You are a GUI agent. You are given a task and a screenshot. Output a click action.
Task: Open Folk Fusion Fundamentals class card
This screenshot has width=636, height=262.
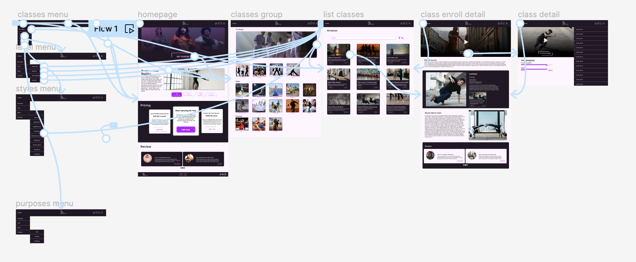click(368, 79)
